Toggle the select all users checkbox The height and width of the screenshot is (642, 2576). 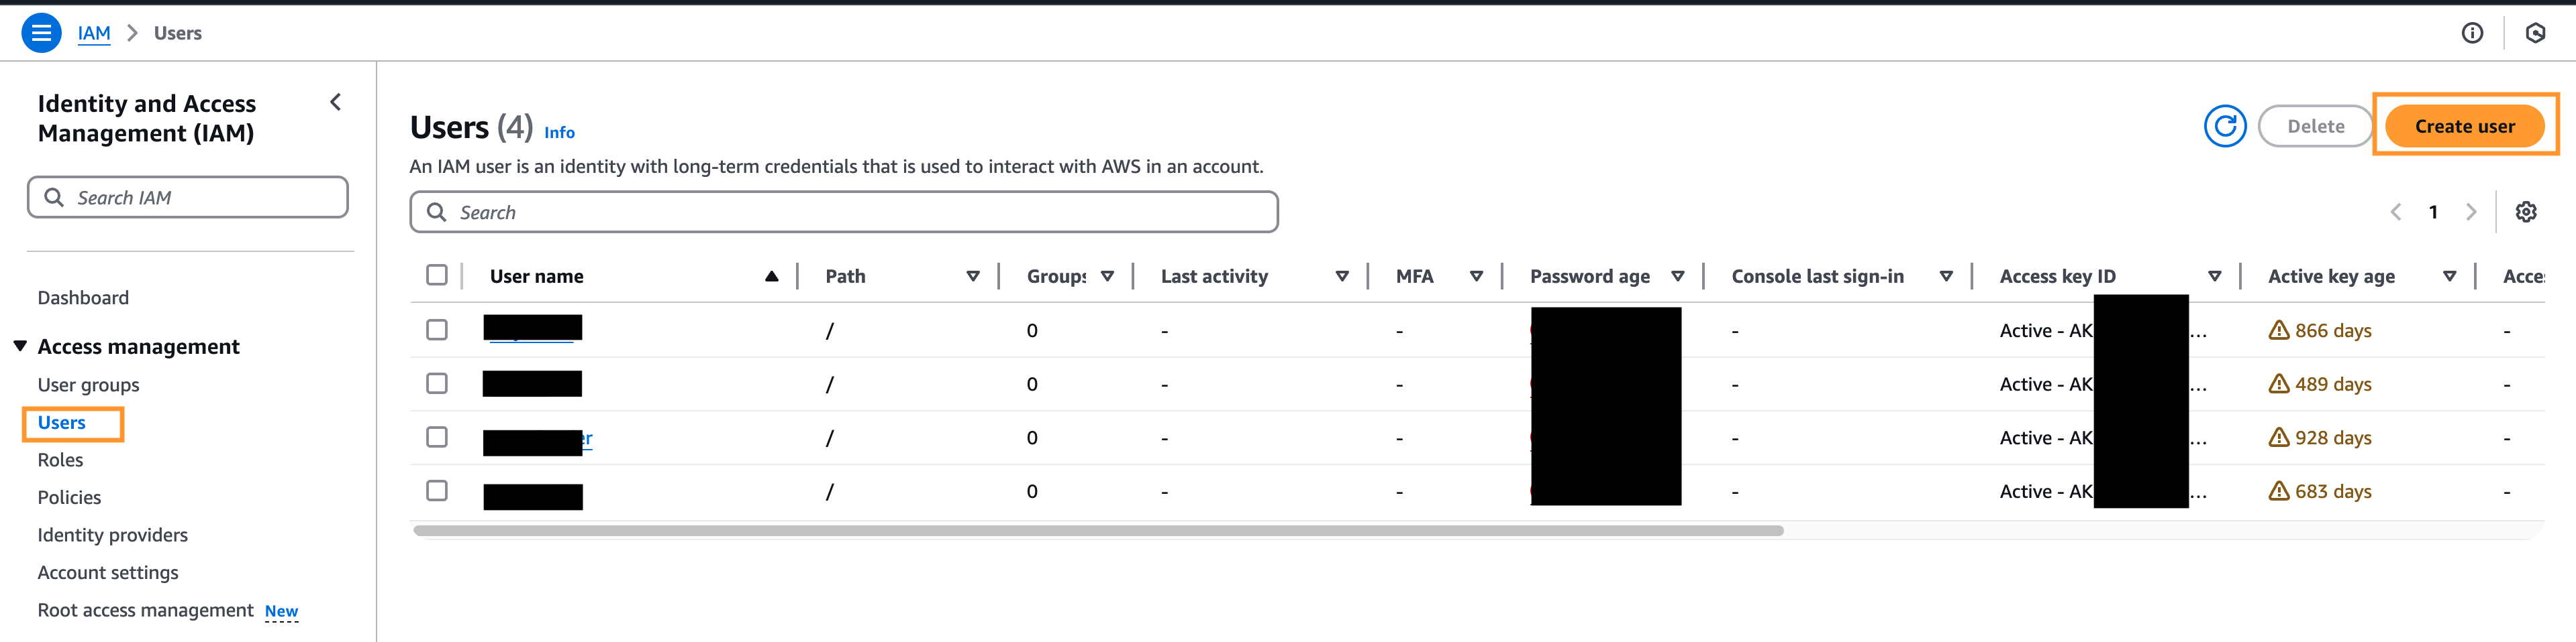tap(437, 275)
